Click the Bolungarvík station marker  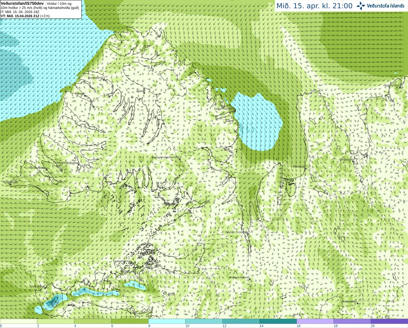[x=104, y=80]
